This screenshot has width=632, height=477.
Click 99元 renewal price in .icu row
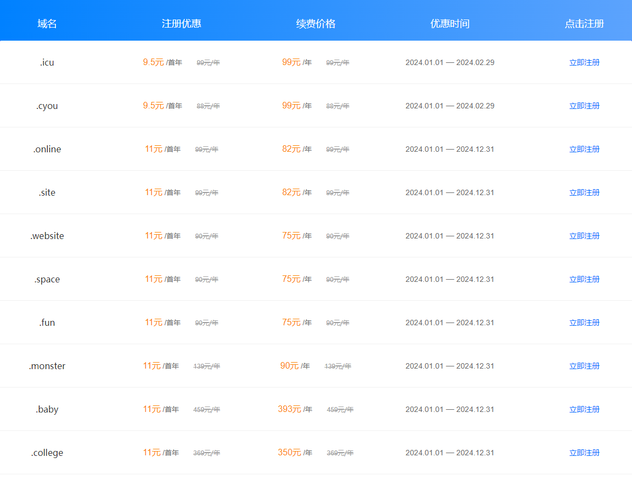coord(292,62)
